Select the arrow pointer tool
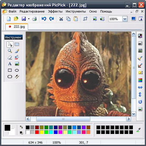Image resolution: width=146 pixels, height=146 pixels. pos(10,44)
